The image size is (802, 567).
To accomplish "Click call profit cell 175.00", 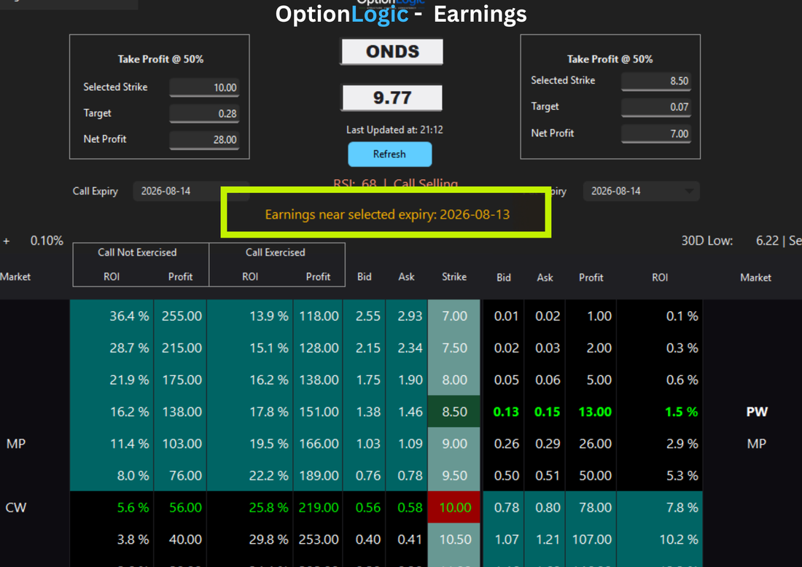I will click(x=182, y=380).
